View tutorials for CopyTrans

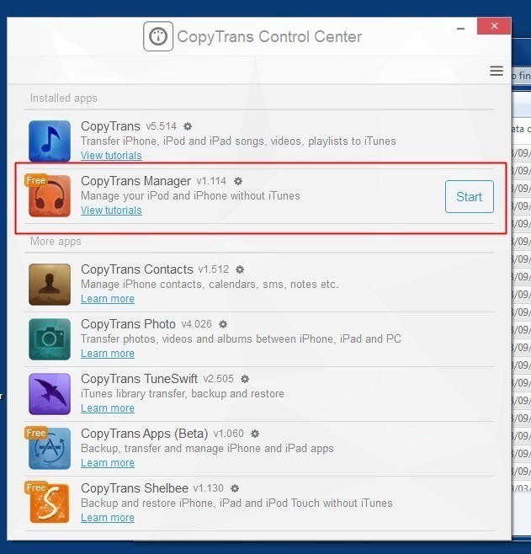[x=111, y=156]
